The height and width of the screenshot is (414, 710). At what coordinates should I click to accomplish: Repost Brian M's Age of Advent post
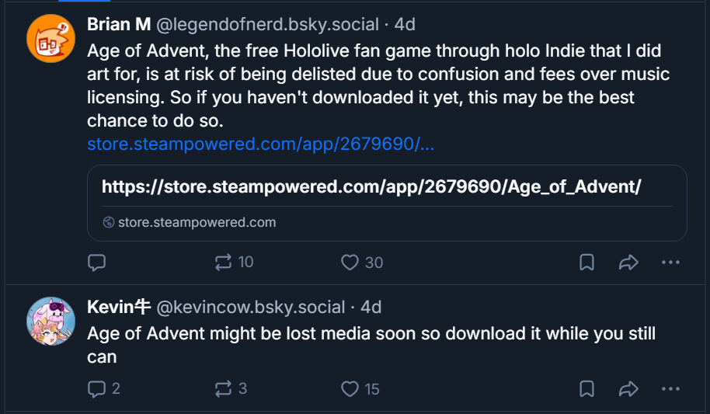click(x=224, y=263)
